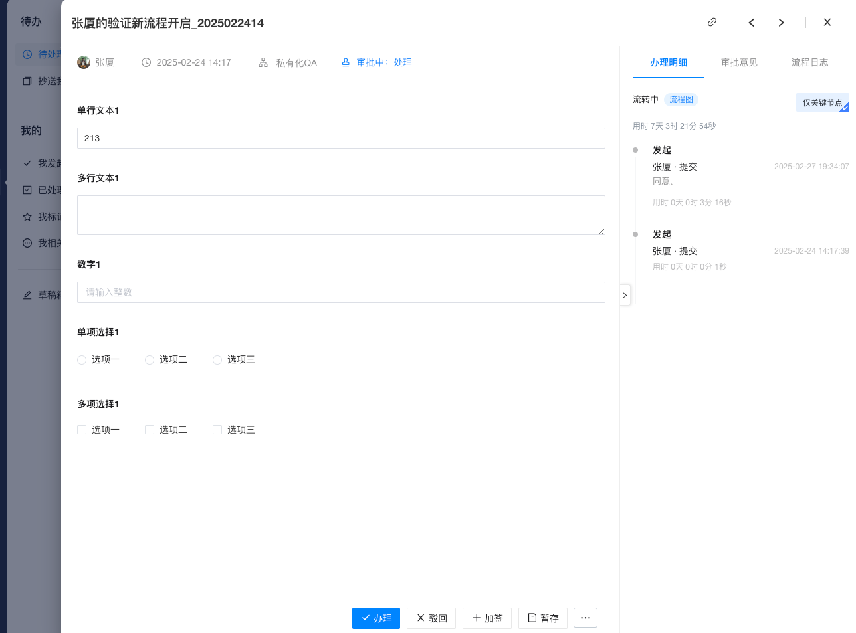Select radio option 选项三 under 单项选择1
This screenshot has width=856, height=633.
pyautogui.click(x=217, y=360)
